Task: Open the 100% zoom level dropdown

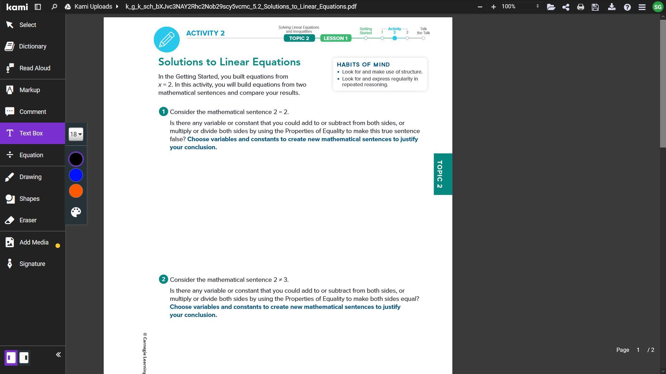Action: (x=520, y=7)
